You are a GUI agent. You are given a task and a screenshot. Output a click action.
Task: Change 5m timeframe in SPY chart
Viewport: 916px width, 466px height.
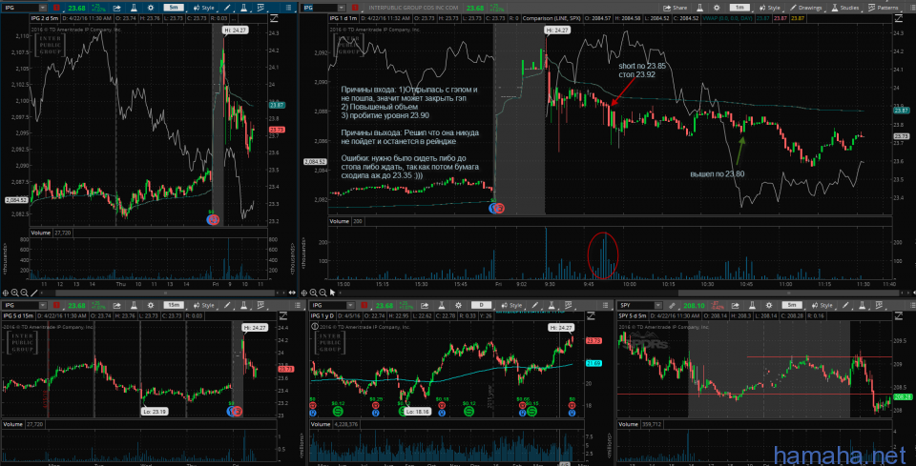(x=792, y=305)
